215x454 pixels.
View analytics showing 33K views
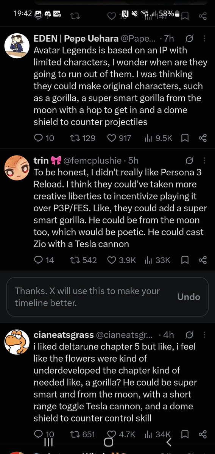pos(157,260)
